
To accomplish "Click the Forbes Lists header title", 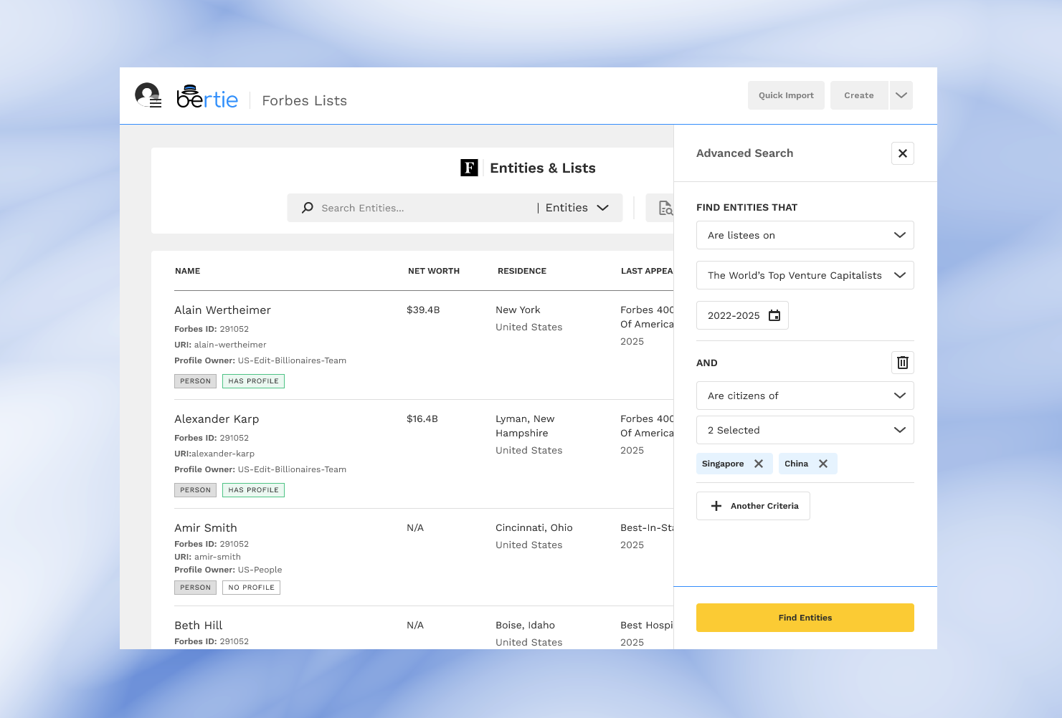I will [305, 101].
